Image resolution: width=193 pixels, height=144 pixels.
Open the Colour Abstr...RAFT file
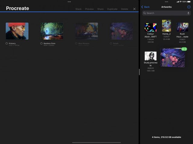pyautogui.click(x=150, y=27)
